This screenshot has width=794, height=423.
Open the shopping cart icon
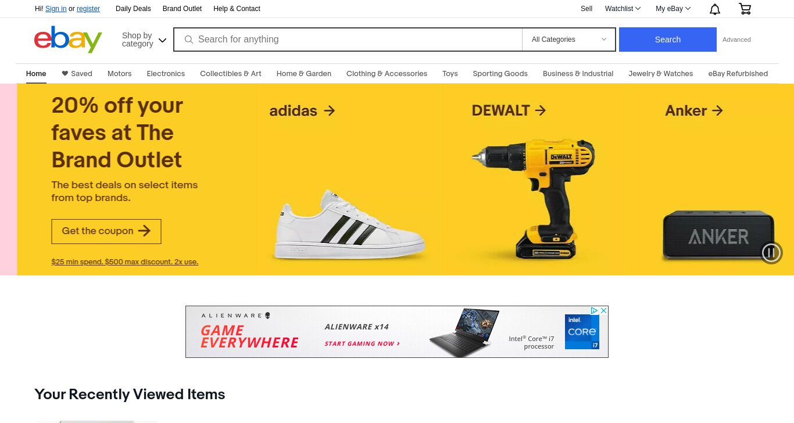pyautogui.click(x=745, y=9)
